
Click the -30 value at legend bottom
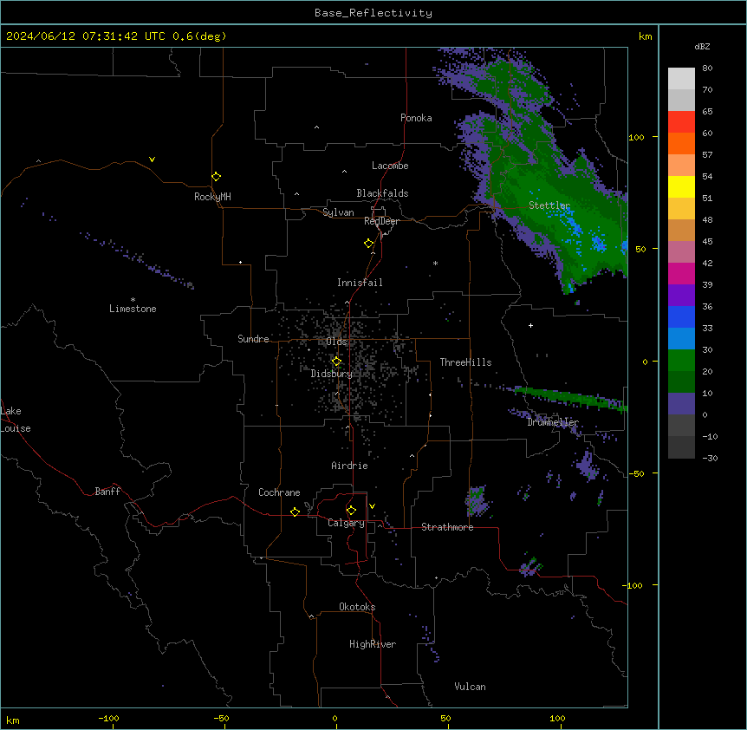pyautogui.click(x=710, y=458)
